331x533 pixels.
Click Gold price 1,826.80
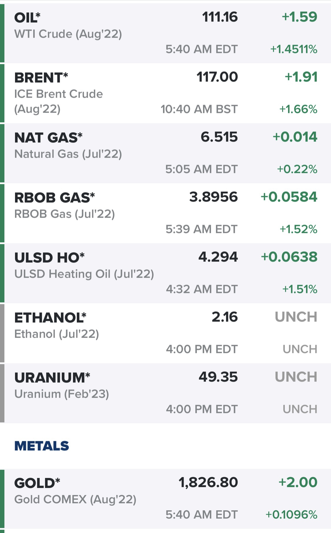click(x=208, y=483)
